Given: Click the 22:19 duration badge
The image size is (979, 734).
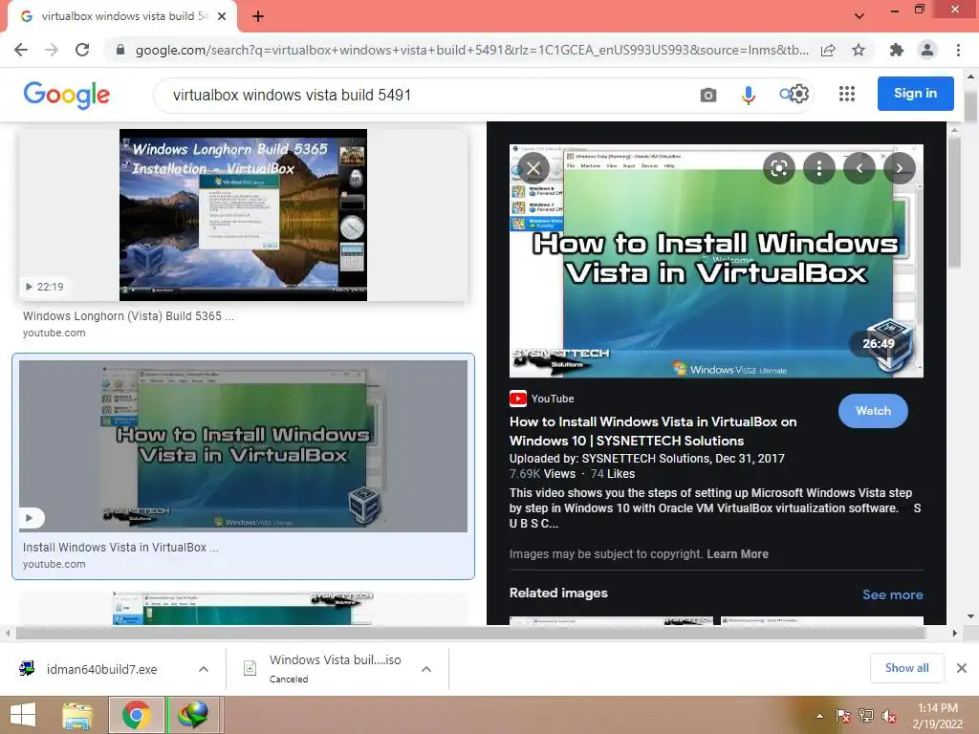Looking at the screenshot, I should pyautogui.click(x=44, y=287).
